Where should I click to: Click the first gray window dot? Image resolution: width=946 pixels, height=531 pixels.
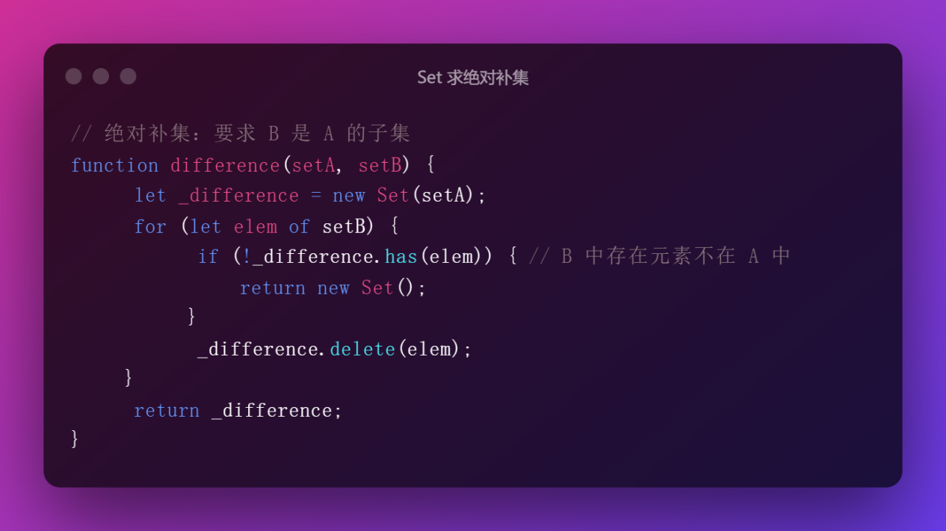pyautogui.click(x=73, y=76)
